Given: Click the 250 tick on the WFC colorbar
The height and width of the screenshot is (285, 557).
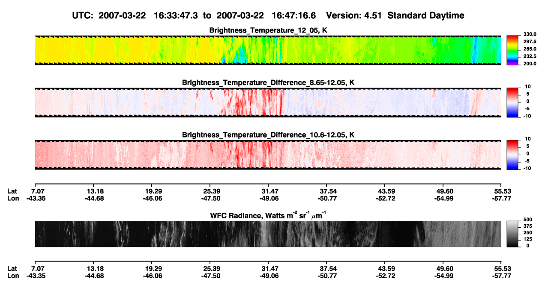Looking at the screenshot, I should [527, 232].
